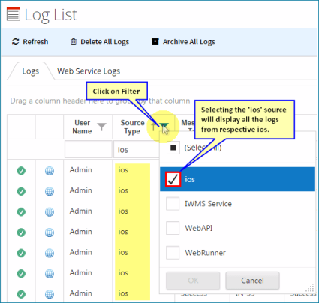Click the Refresh icon in toolbar
Viewport: 319px width, 303px height.
coord(15,42)
